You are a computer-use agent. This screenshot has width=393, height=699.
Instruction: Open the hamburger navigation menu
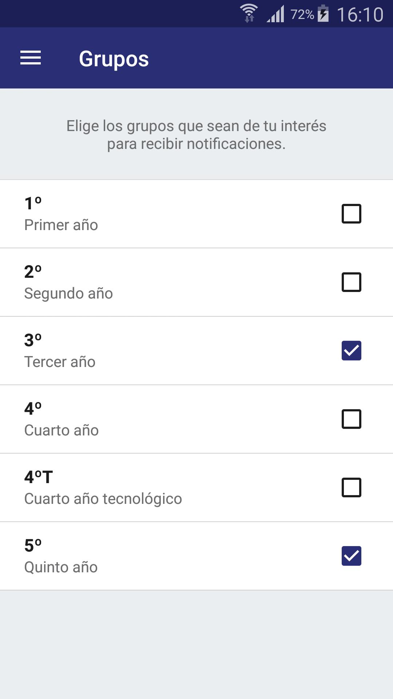click(x=31, y=58)
